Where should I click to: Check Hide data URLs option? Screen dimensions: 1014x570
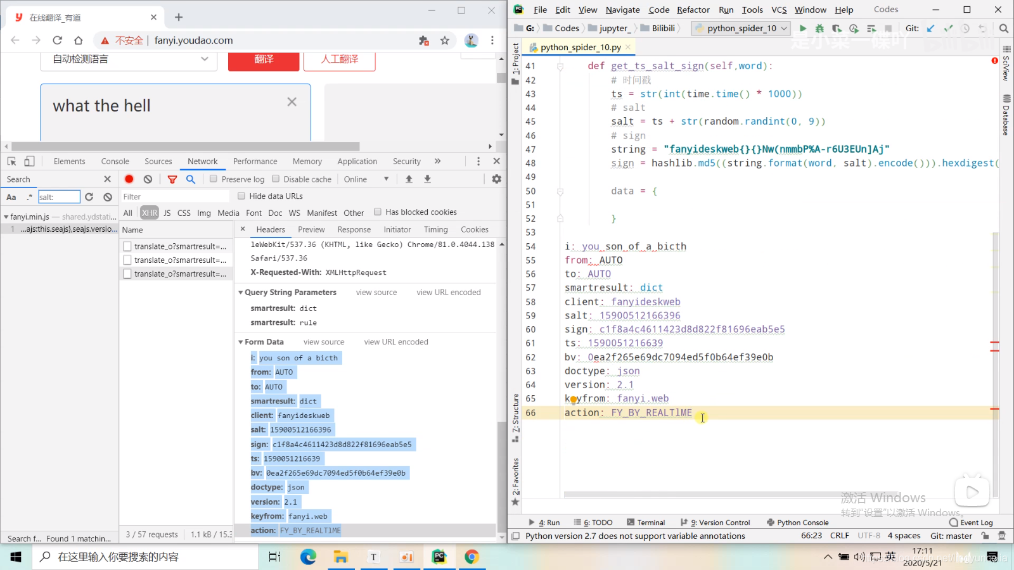pyautogui.click(x=241, y=196)
